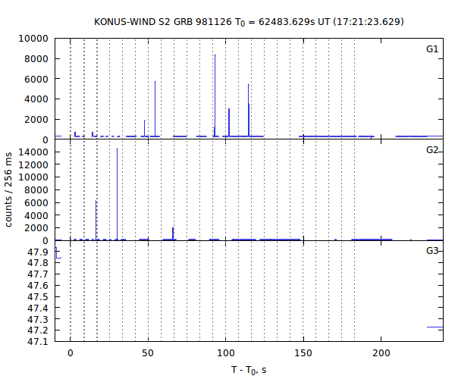
Task: Click the 6000 tick label in the G1 panel
Action: 36,79
